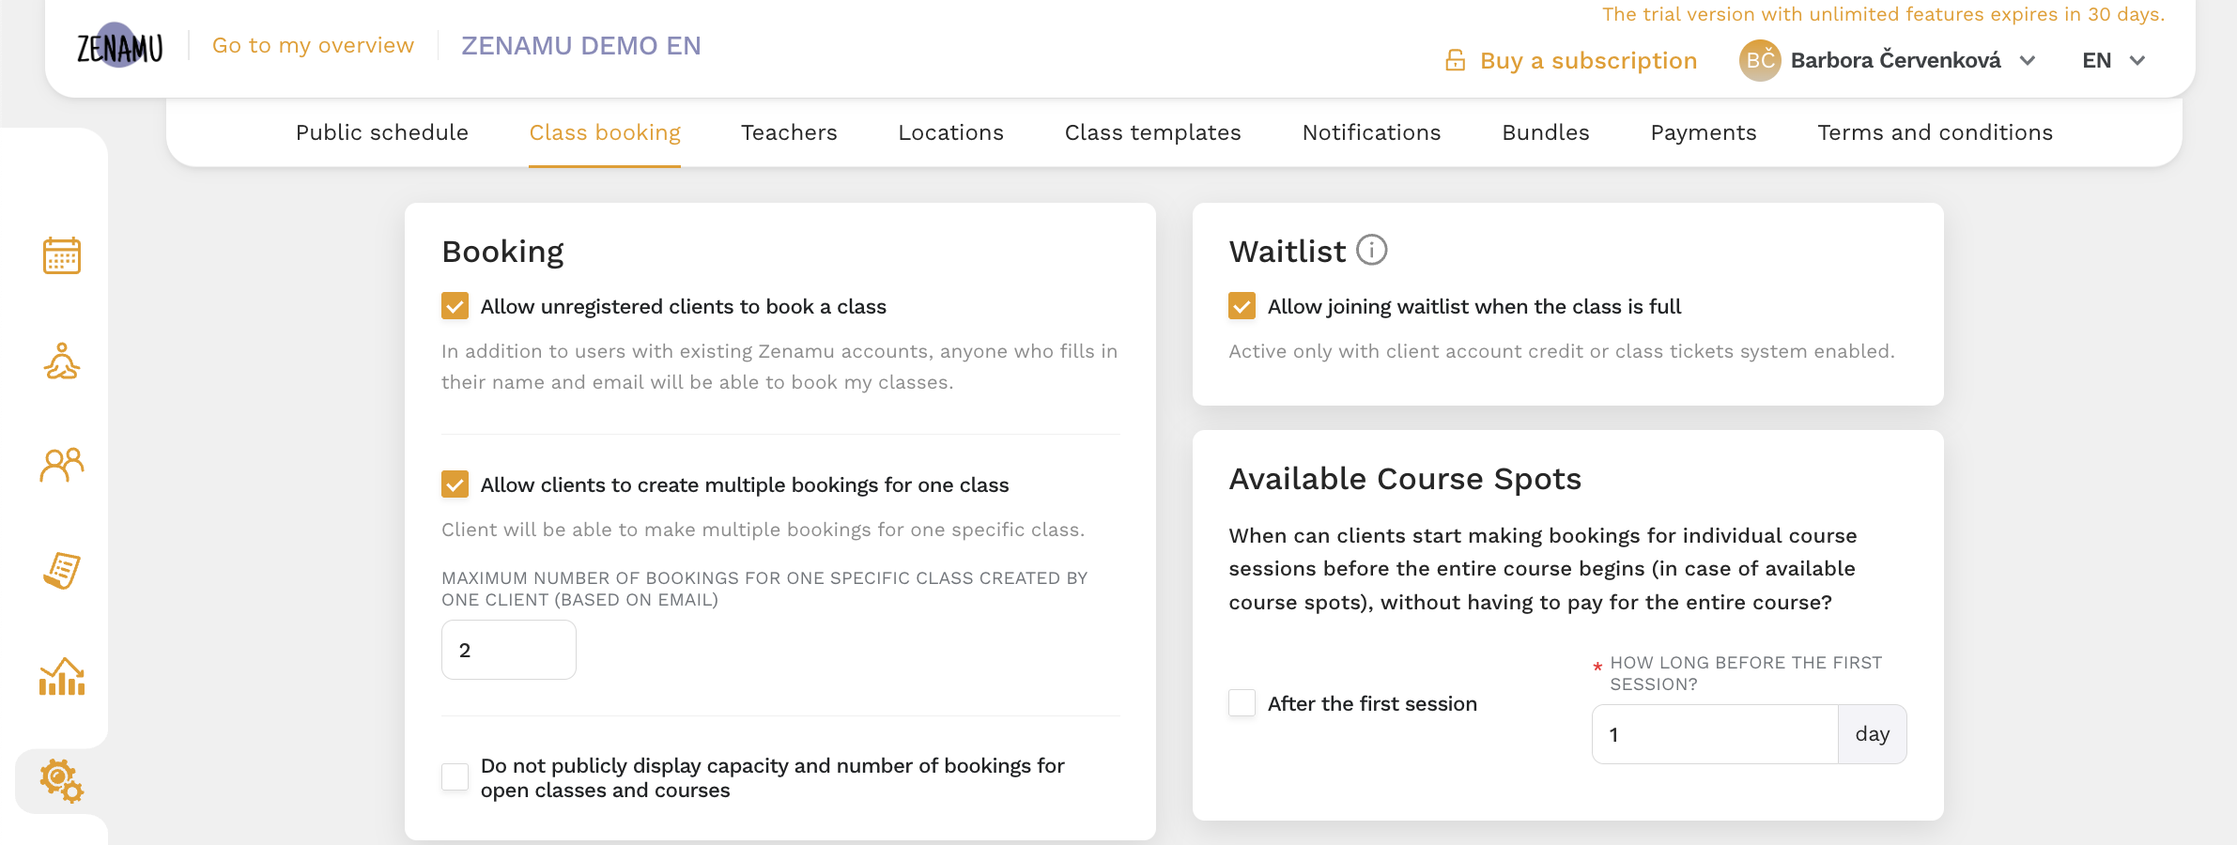Open the day unit selector
The height and width of the screenshot is (845, 2237).
pyautogui.click(x=1872, y=734)
